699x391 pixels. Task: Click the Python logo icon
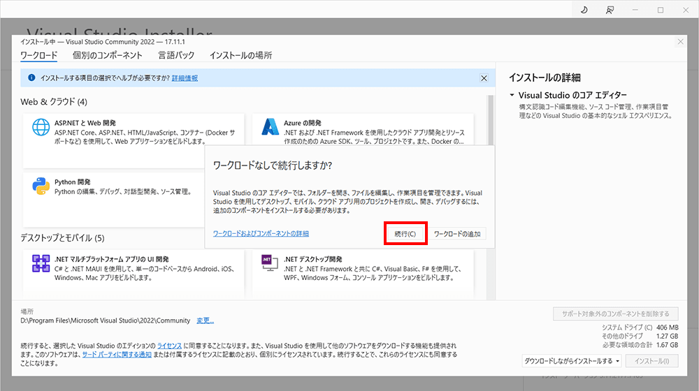coord(41,186)
